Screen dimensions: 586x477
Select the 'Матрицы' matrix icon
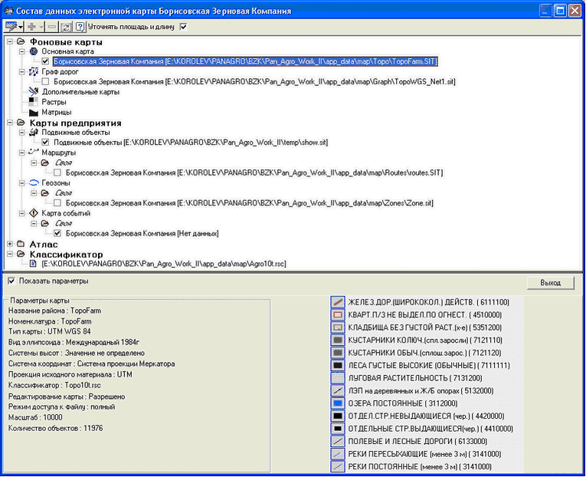tap(33, 112)
